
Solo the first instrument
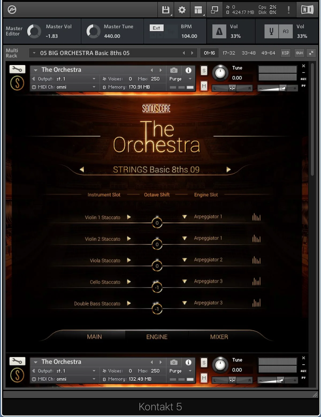204,71
